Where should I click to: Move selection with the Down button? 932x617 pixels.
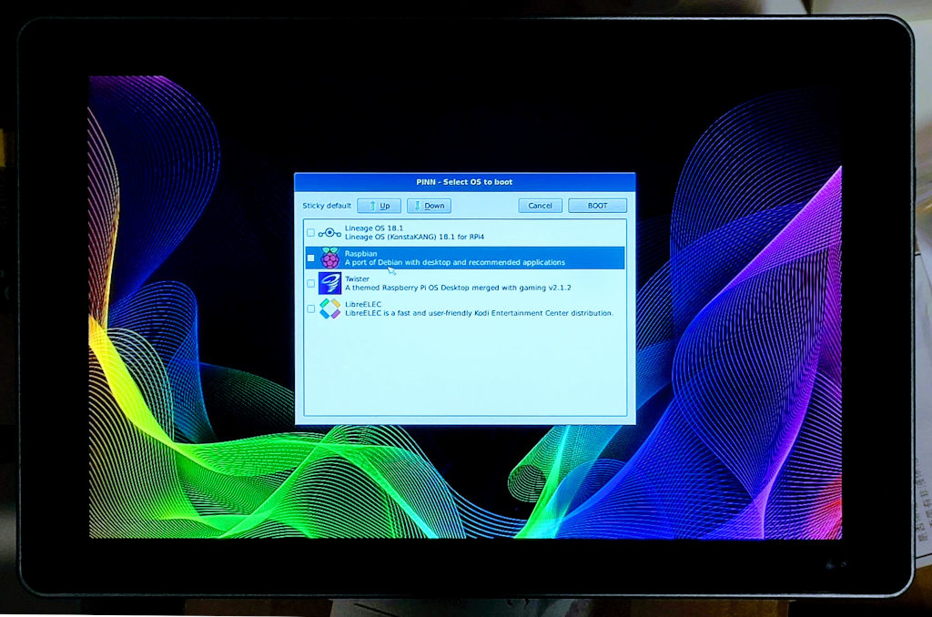pos(430,206)
